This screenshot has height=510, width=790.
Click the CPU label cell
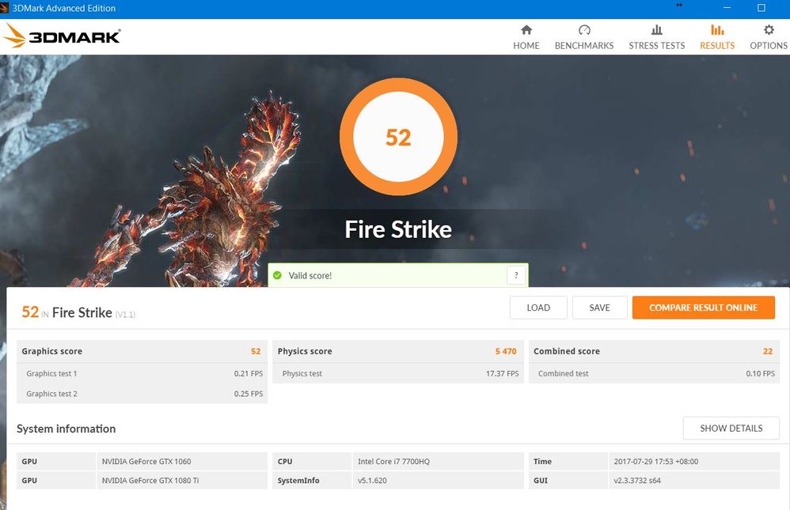pyautogui.click(x=312, y=461)
